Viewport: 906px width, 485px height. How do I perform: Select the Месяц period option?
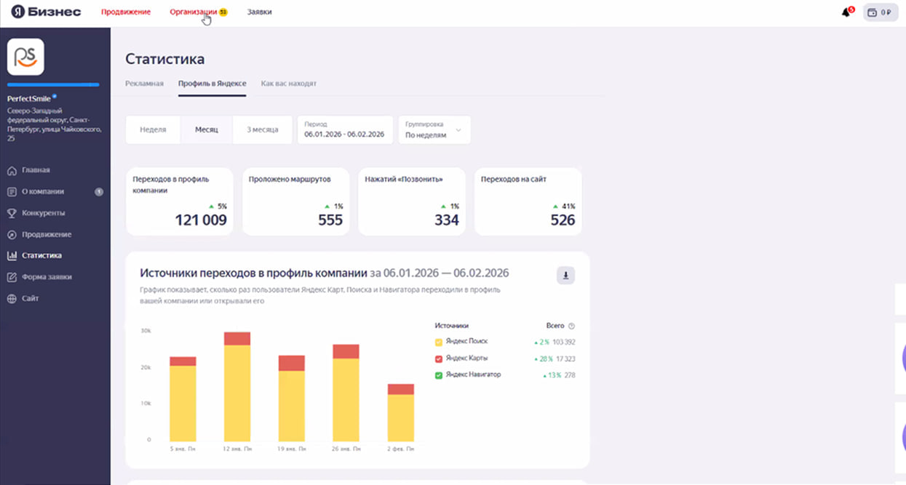207,129
